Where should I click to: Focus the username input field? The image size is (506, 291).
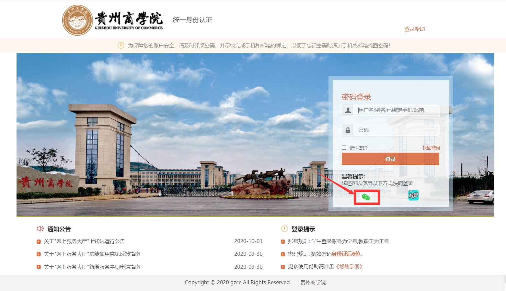click(x=397, y=110)
